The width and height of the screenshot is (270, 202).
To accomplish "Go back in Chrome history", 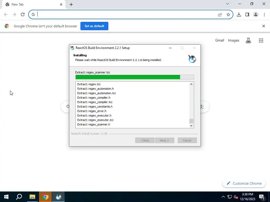I will (x=6, y=14).
